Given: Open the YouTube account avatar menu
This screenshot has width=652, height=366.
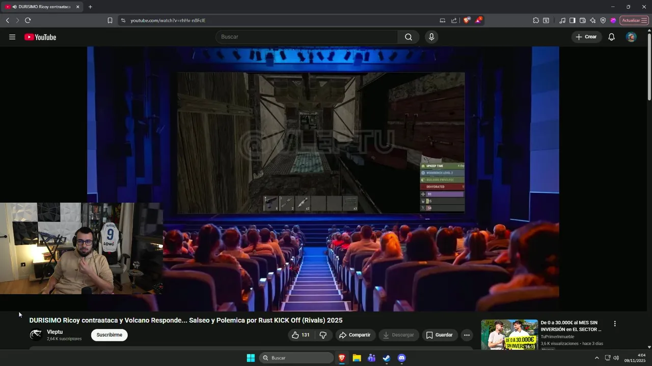Looking at the screenshot, I should point(631,37).
